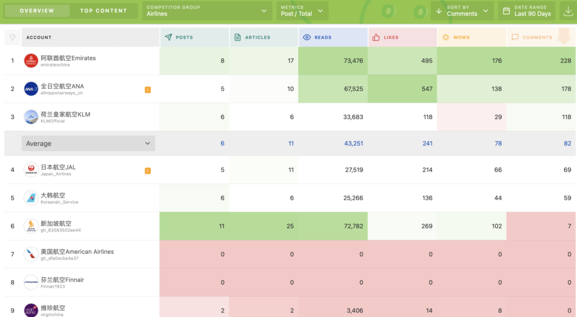Viewport: 577px width, 317px height.
Task: Open the 日本航空JAL account name
Action: pos(58,167)
